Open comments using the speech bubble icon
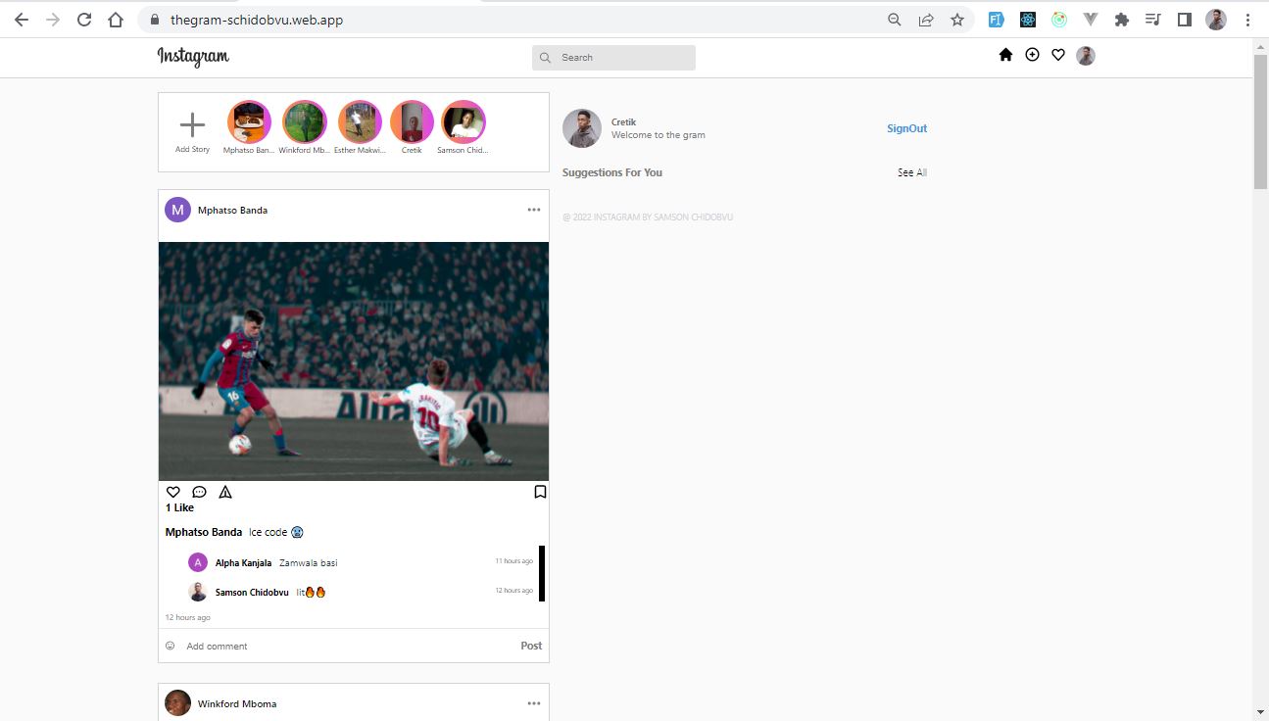 [x=200, y=492]
